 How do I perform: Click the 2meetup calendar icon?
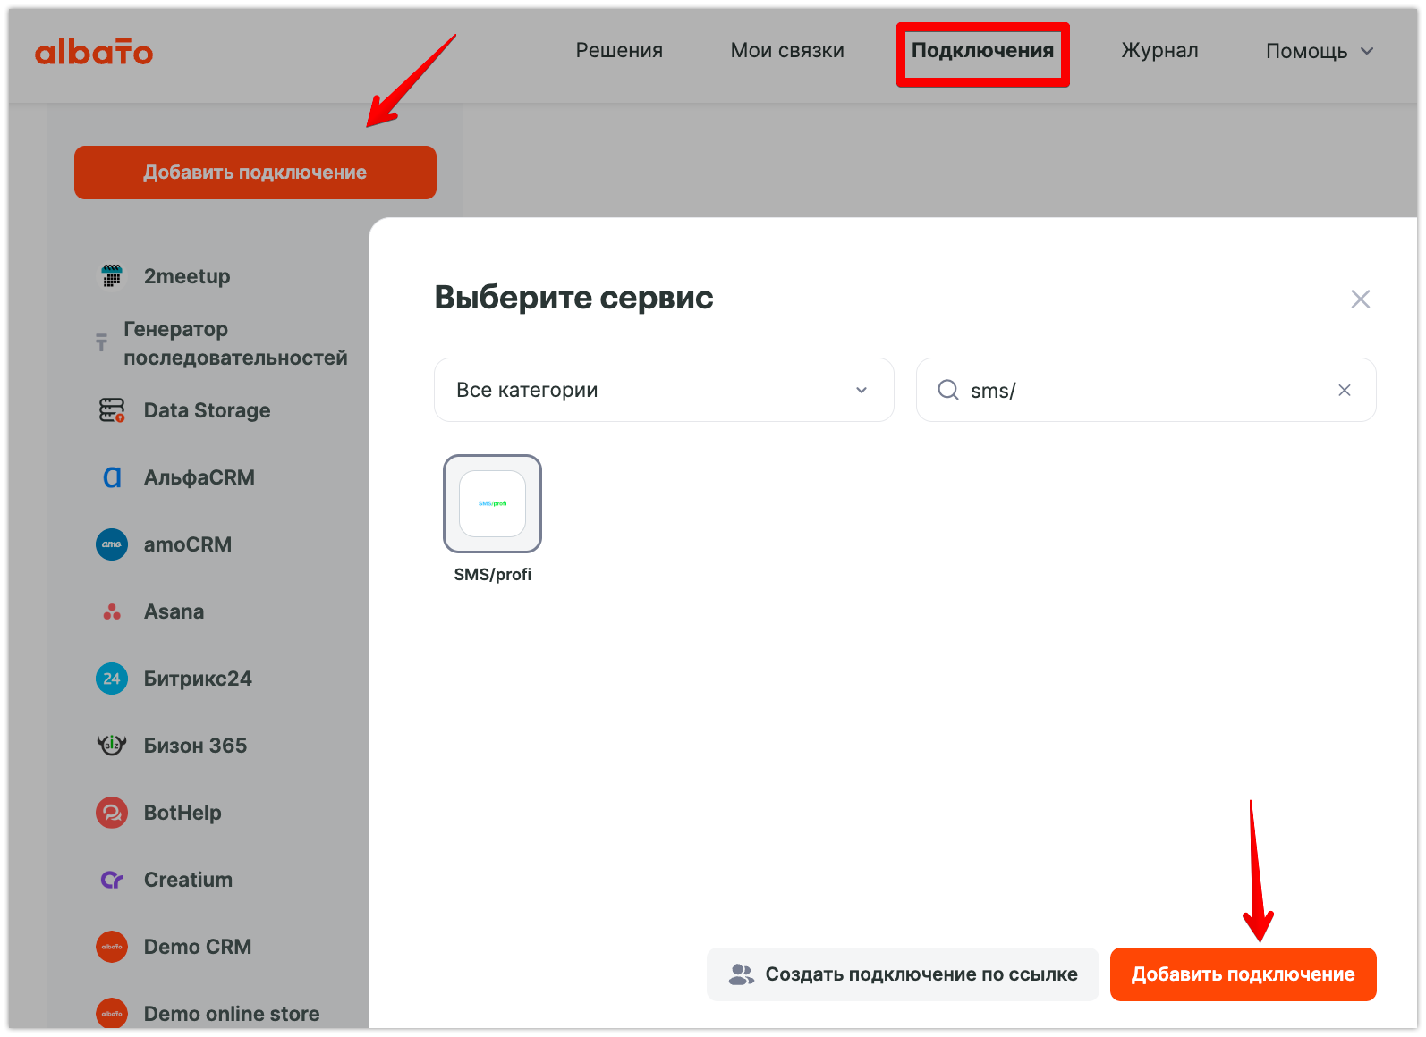112,276
